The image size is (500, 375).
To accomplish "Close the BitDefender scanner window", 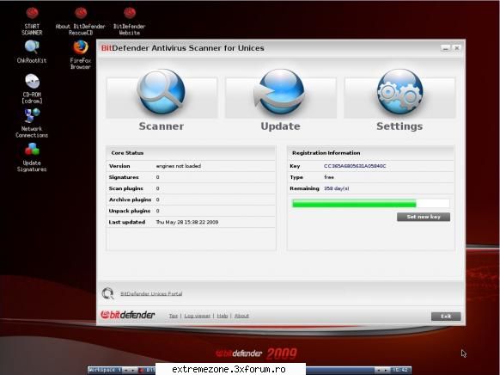I will click(x=457, y=48).
